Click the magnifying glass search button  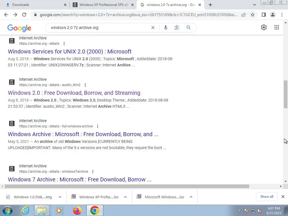pyautogui.click(x=188, y=28)
